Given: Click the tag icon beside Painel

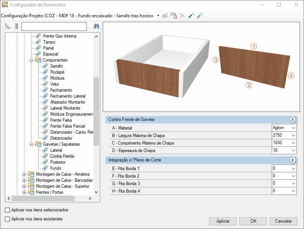Looking at the screenshot, I should click(38, 48).
